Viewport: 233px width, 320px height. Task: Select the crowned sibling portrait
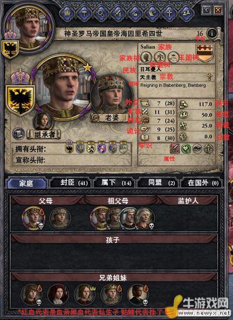click(84, 294)
